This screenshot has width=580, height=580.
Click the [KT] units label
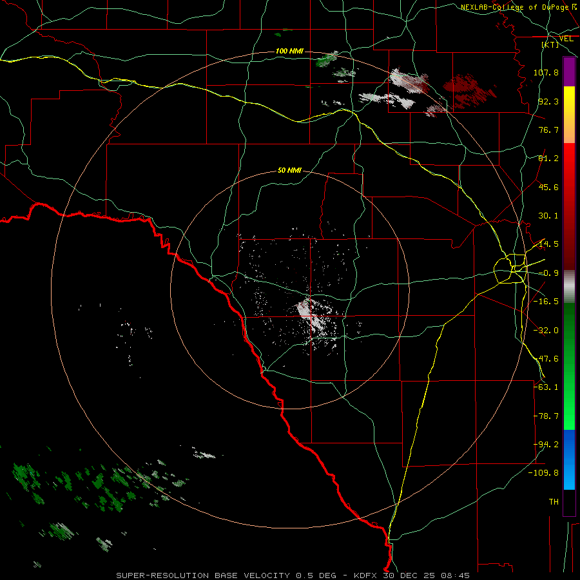coord(550,44)
